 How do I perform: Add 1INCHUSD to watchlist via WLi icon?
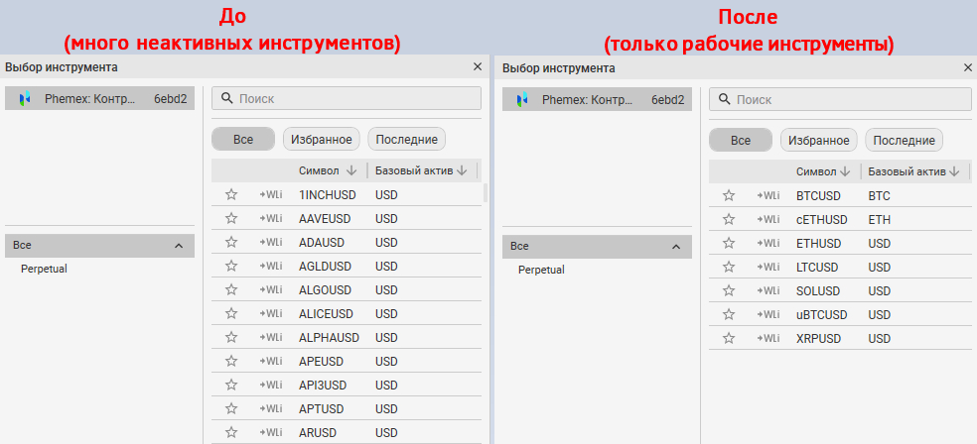(270, 194)
